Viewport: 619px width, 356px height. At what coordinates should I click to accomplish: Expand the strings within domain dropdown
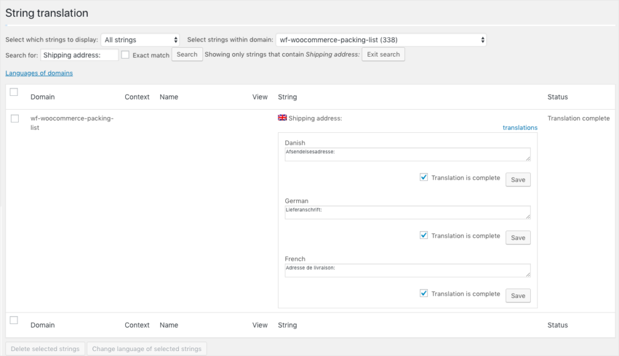pos(381,40)
